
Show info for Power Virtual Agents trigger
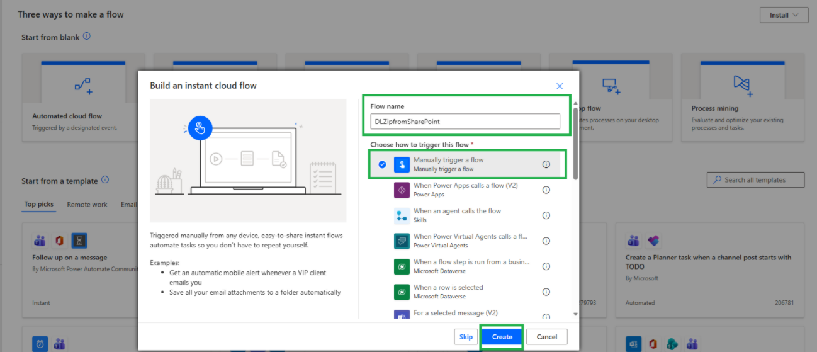(546, 241)
